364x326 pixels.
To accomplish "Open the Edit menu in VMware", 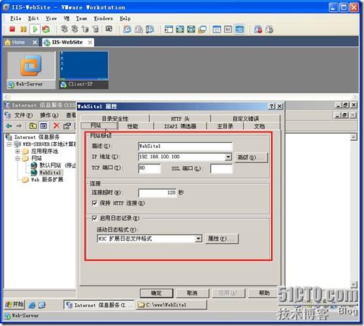I will pyautogui.click(x=33, y=18).
